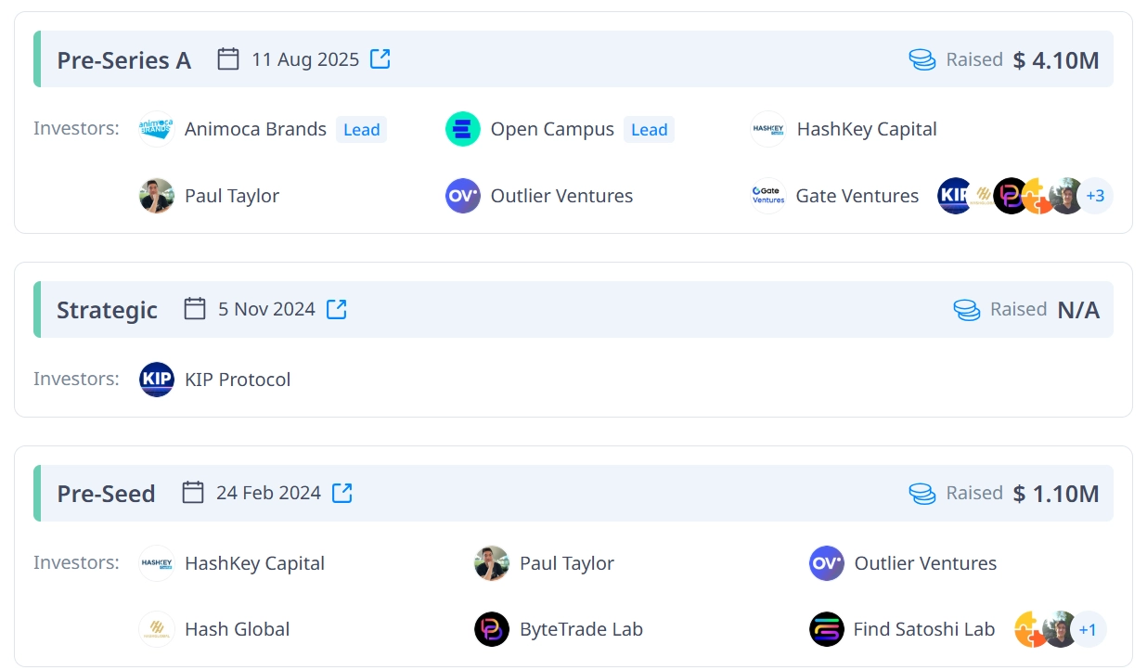Open Paul Taylor link in Pre-Seed round
This screenshot has height=670, width=1147.
566,563
